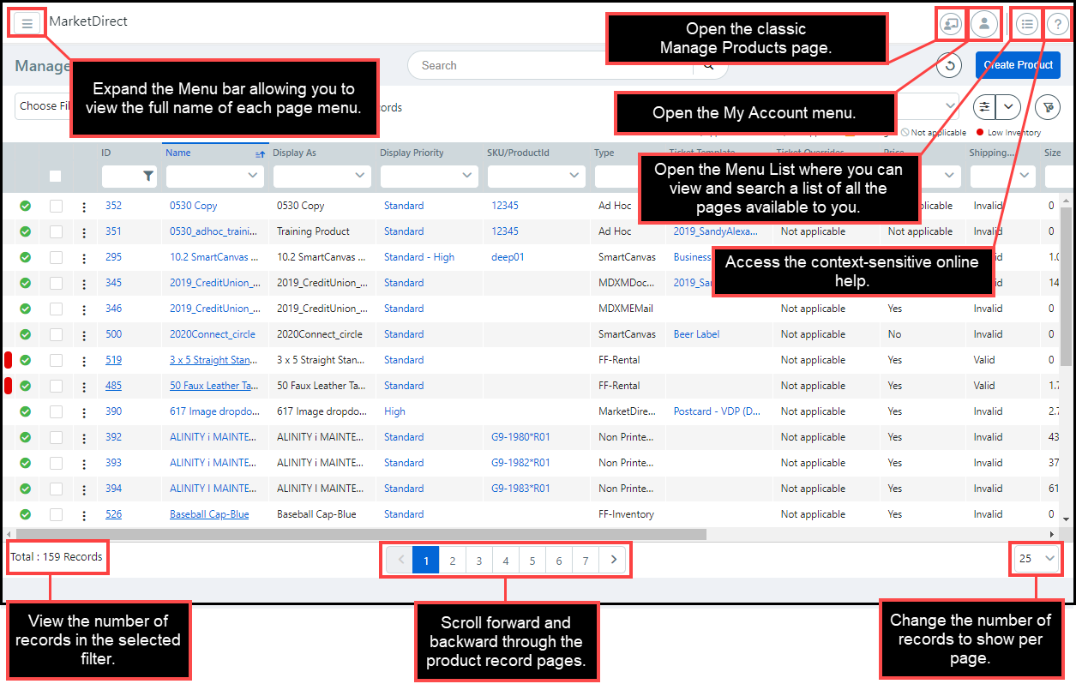The image size is (1076, 684).
Task: Click the clear-filter funnel icon at right
Action: point(1047,107)
